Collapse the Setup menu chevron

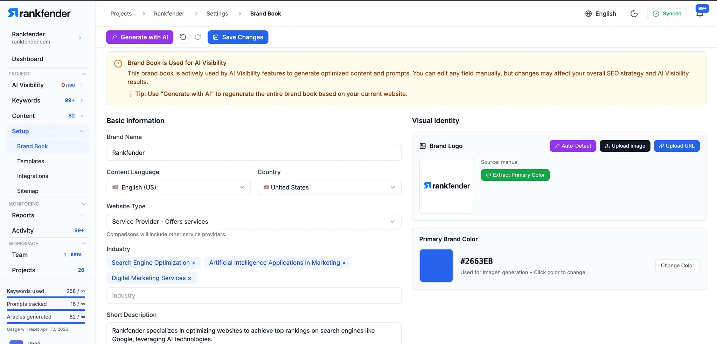pos(82,131)
